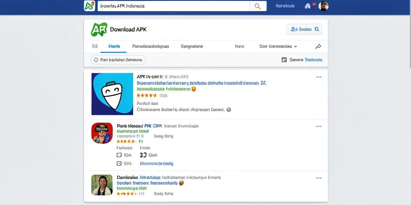
Task: Open three-dot menu of second result
Action: tap(319, 126)
